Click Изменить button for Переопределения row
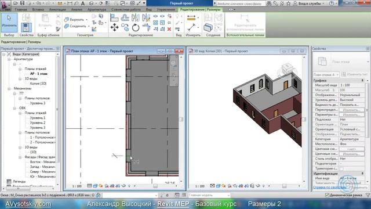 pyautogui.click(x=352, y=110)
